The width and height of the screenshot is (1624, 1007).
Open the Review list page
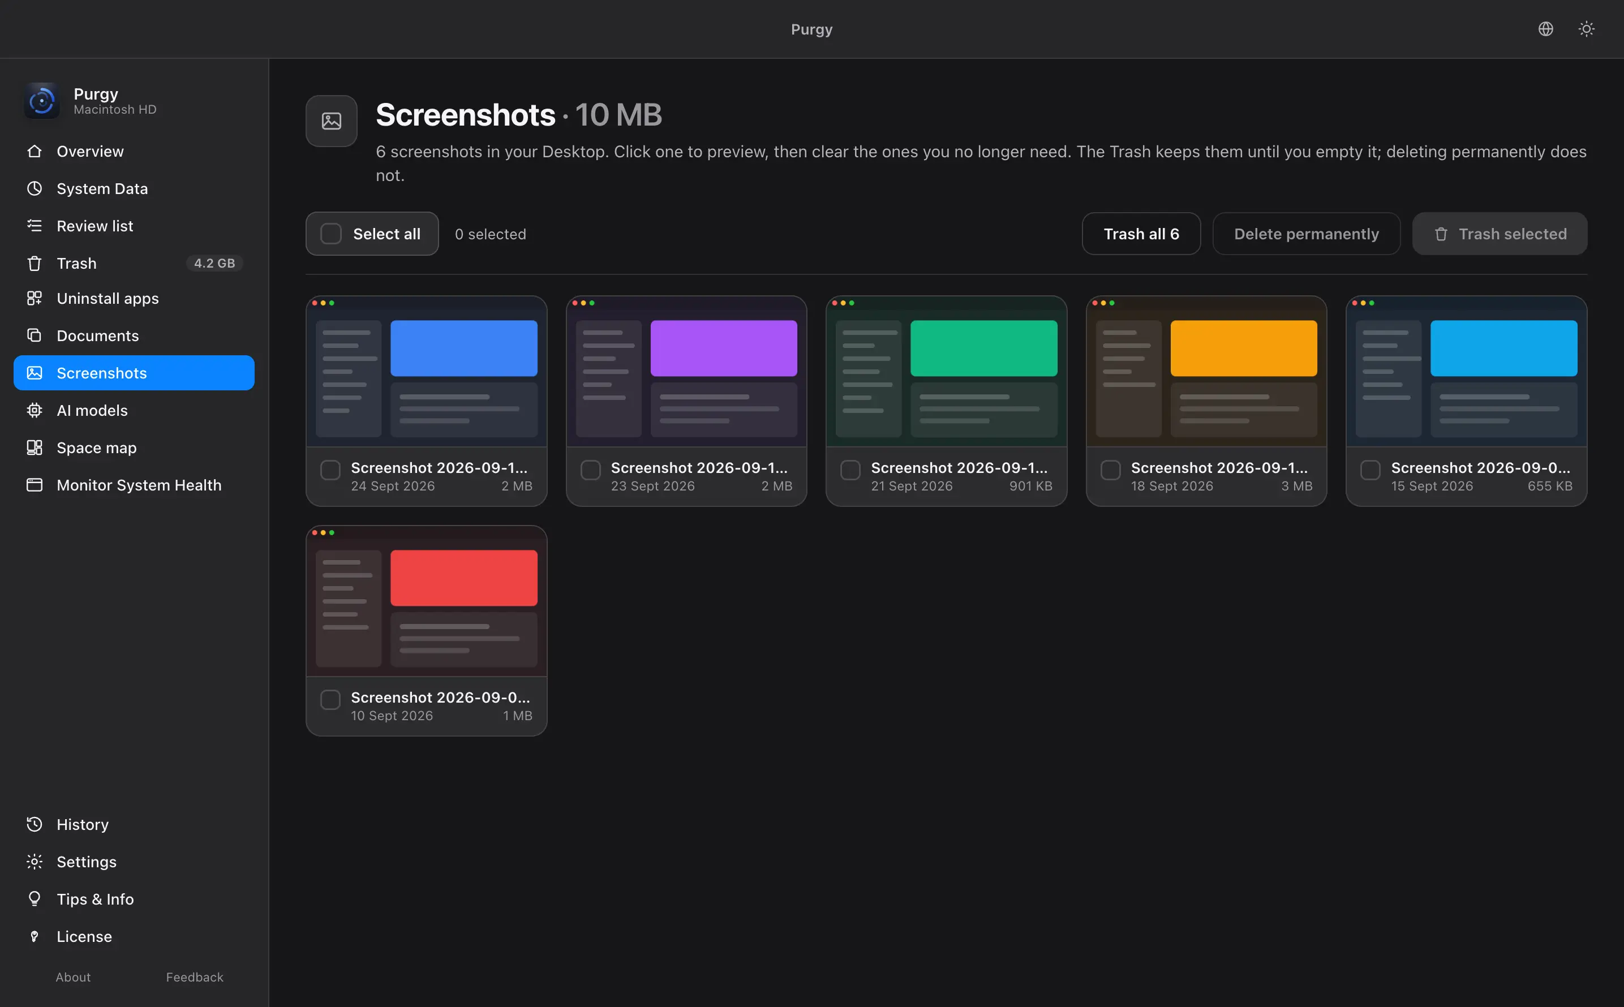pos(134,226)
